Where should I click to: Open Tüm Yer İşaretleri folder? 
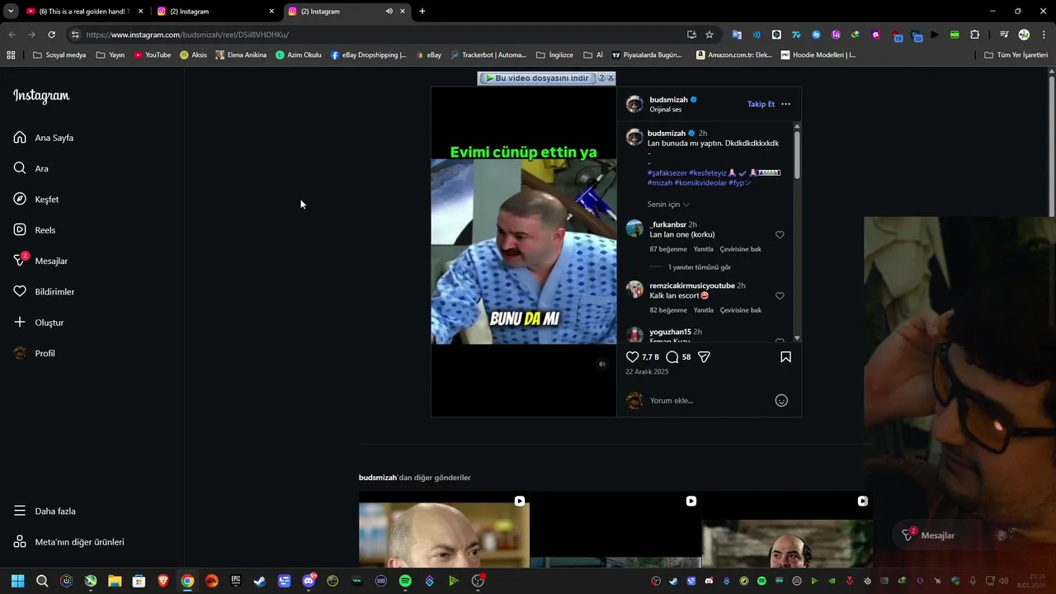coord(1016,55)
